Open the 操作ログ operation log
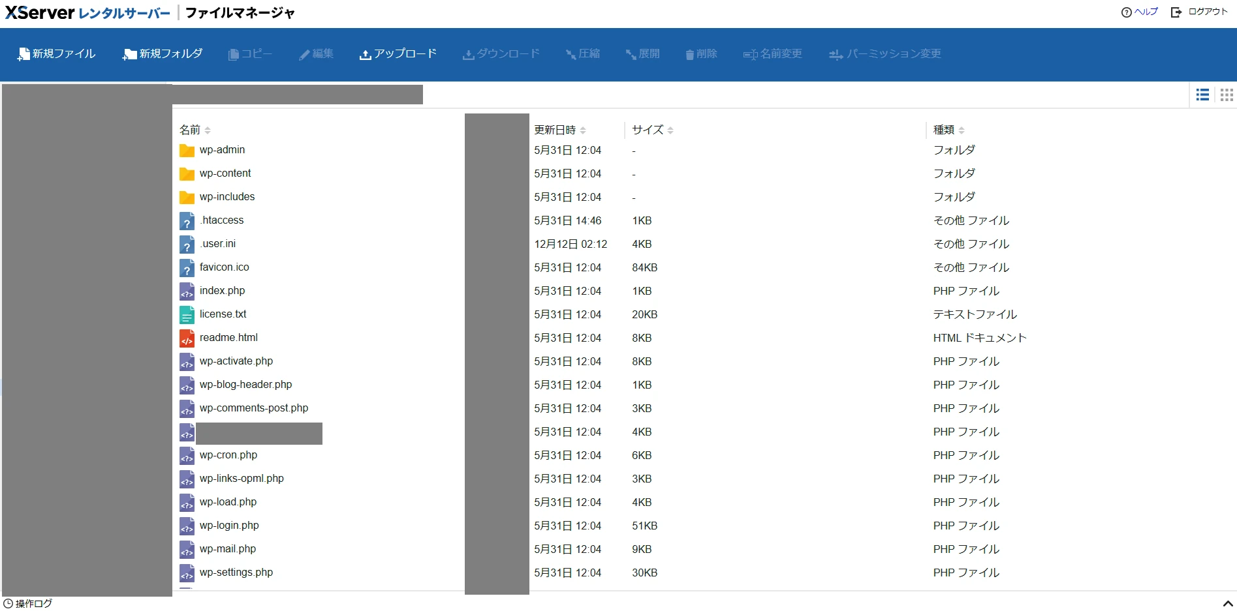 pos(28,604)
